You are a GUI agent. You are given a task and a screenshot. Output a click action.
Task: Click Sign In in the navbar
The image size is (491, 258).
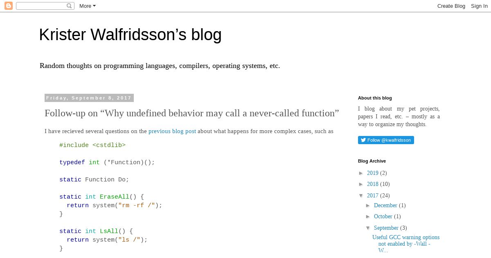pos(479,6)
